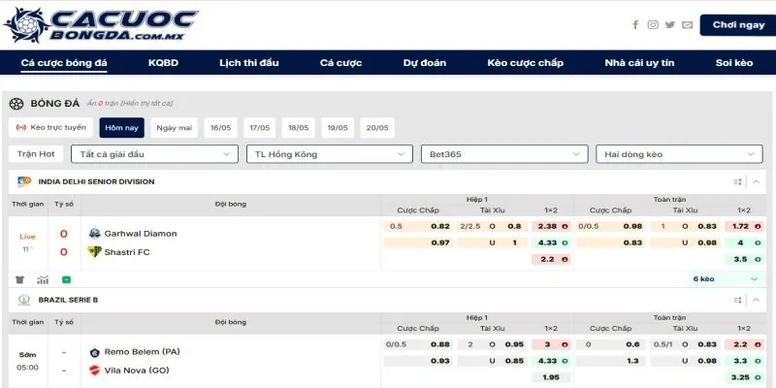Viewport: 776px width, 388px height.
Task: Toggle the Kèo trực tuyến live filter
Action: tap(51, 127)
